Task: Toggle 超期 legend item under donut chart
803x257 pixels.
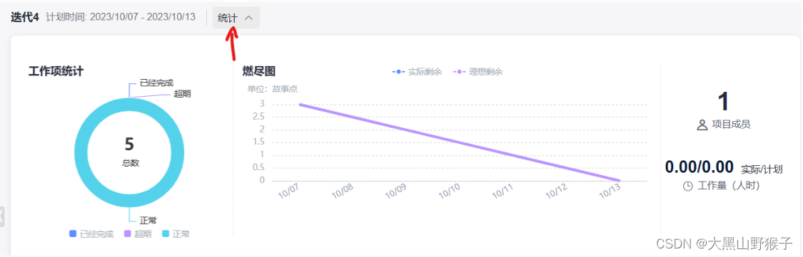Action: point(138,234)
